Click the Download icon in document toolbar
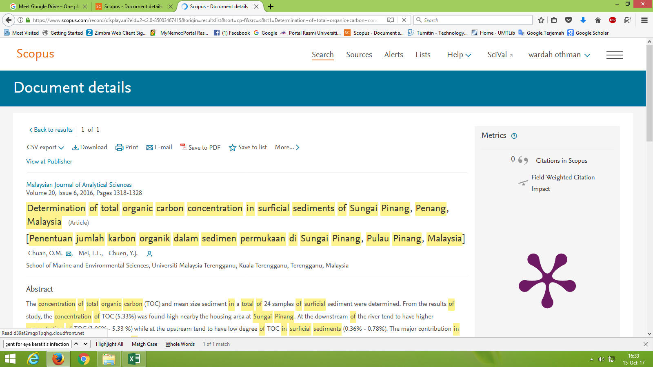Image resolution: width=653 pixels, height=367 pixels. point(76,148)
